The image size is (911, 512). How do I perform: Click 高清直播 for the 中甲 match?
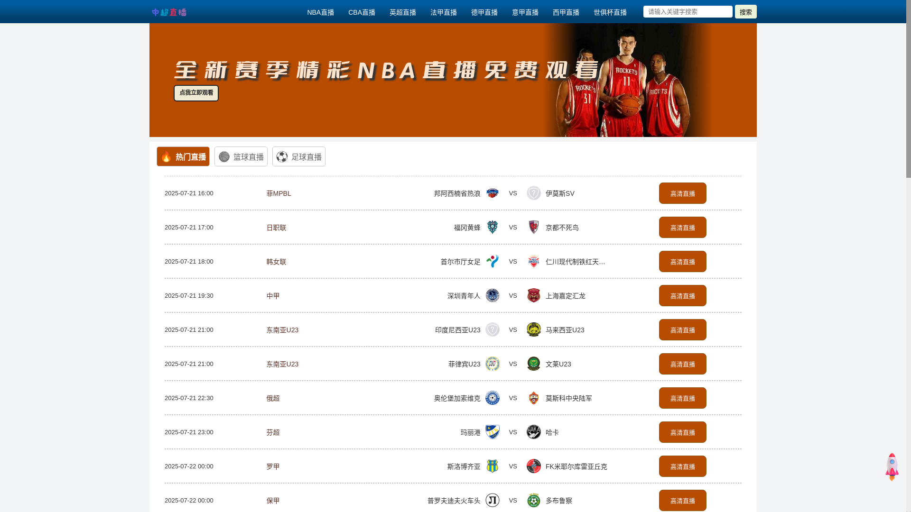click(x=683, y=296)
